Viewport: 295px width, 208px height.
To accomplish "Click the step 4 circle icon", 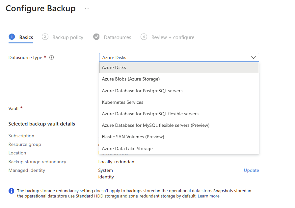I will 144,36.
